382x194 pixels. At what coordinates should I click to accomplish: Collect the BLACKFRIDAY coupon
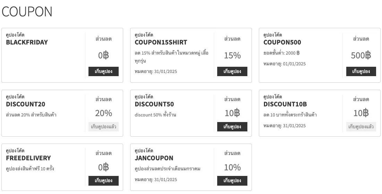pyautogui.click(x=103, y=71)
